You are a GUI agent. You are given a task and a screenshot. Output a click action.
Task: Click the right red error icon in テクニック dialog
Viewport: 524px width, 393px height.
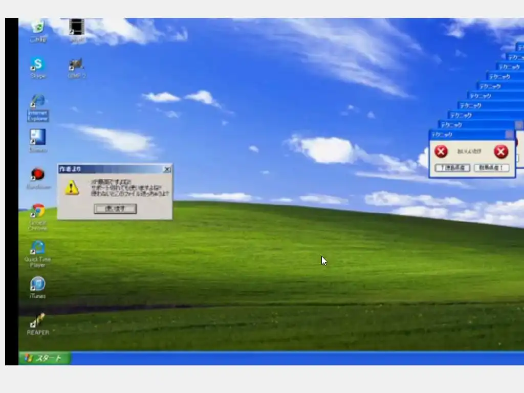point(501,151)
